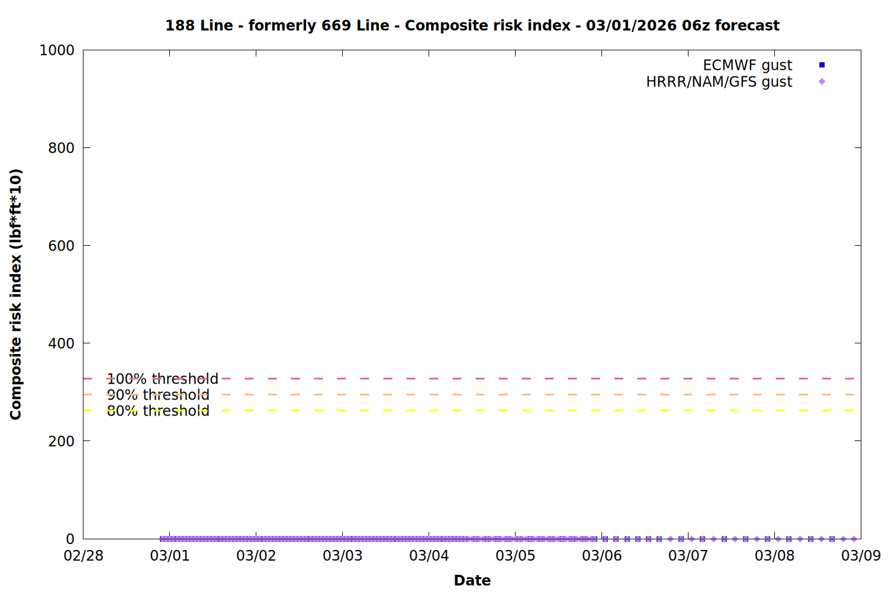The width and height of the screenshot is (888, 592).
Task: Select the ECMWF gust legend label
Action: pyautogui.click(x=747, y=65)
